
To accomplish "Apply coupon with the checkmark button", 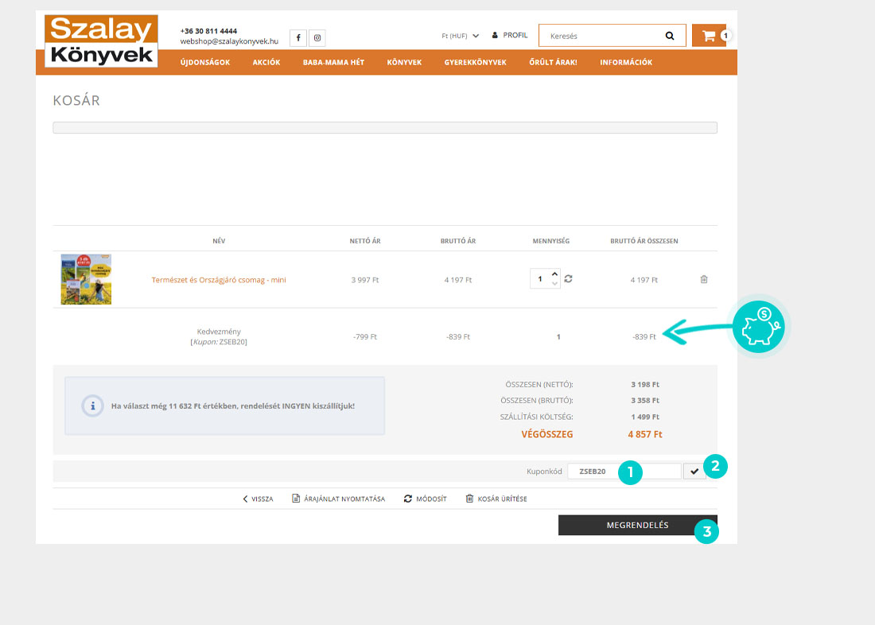I will 694,472.
